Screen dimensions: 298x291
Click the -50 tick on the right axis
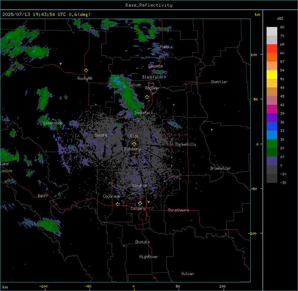point(254,189)
